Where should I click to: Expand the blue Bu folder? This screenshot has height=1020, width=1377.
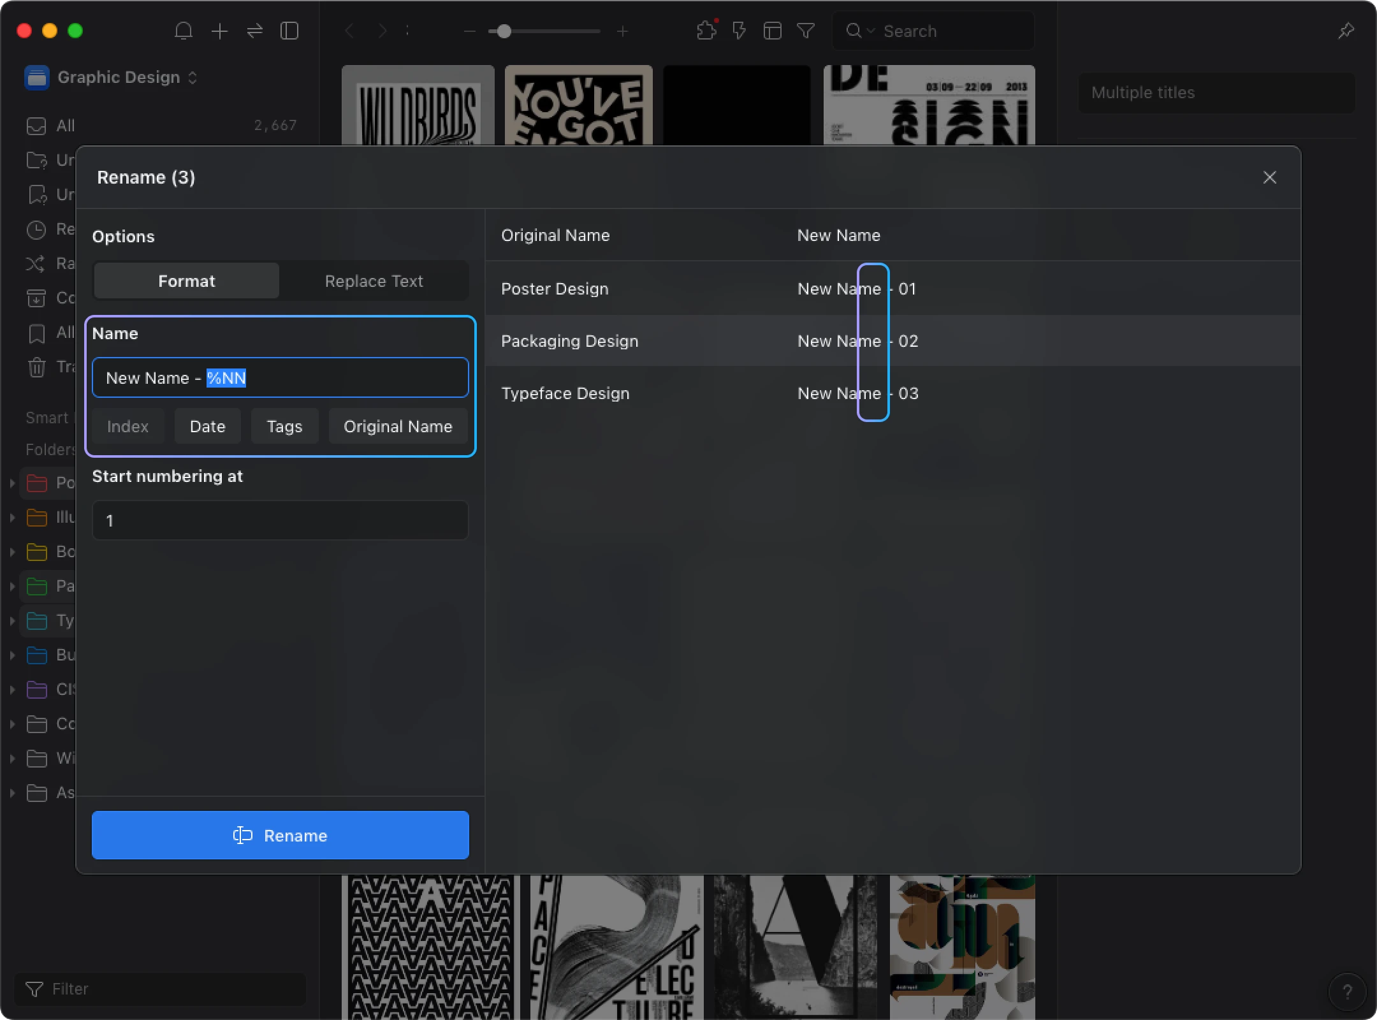(12, 655)
